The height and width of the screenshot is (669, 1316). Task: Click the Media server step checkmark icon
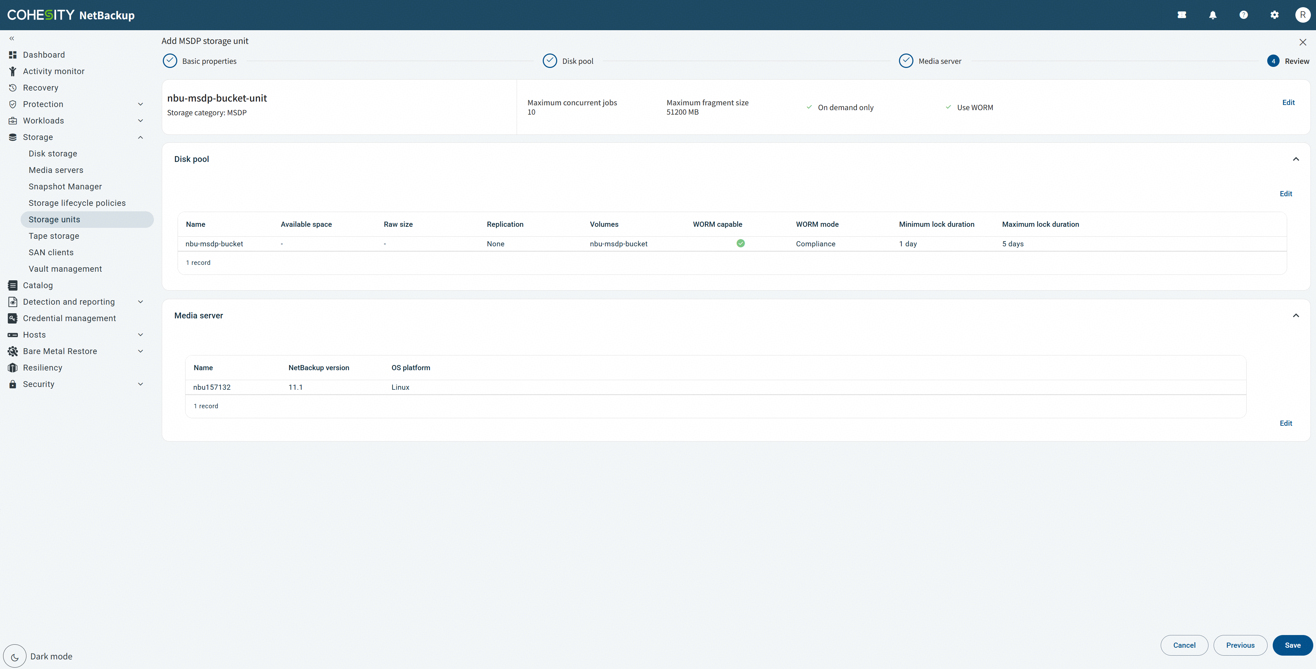[x=906, y=61]
